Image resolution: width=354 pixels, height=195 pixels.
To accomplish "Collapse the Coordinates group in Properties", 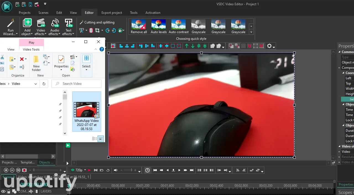I will pos(343,73).
